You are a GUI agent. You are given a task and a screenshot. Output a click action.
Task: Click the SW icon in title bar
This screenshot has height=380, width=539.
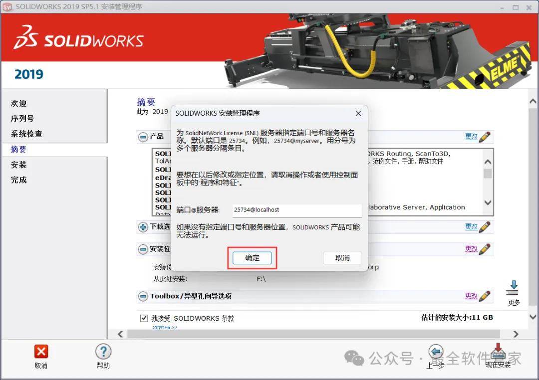[x=7, y=7]
